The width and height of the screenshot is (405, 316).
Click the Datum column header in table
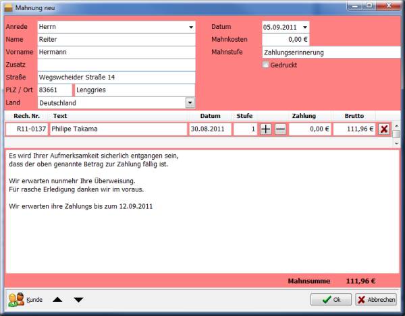coord(210,116)
